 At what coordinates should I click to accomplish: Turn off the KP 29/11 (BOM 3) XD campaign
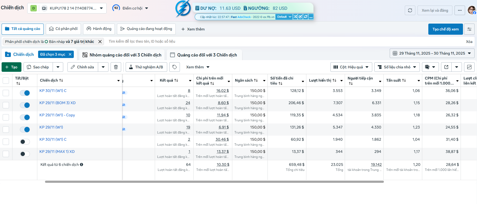25,105
